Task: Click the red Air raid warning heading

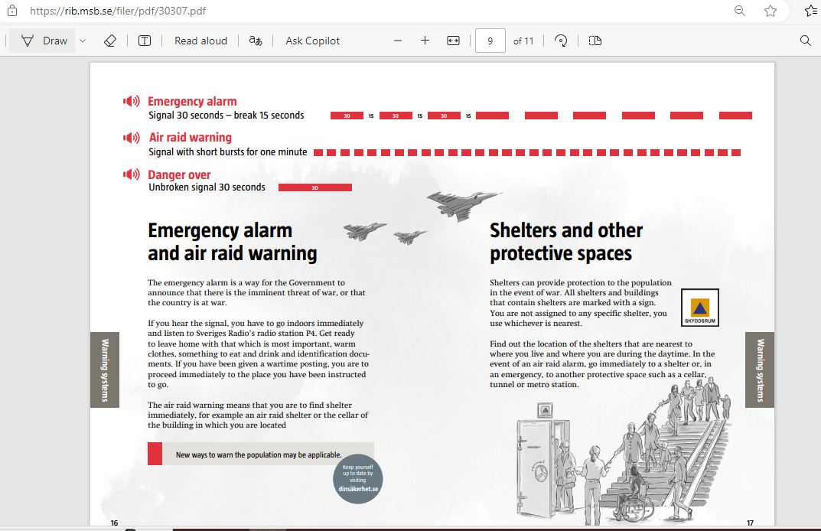Action: (x=190, y=137)
